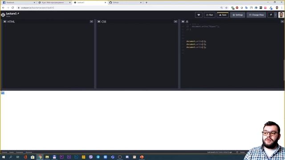
Task: Expand the JS panel dropdown arrow
Action: pos(282,22)
